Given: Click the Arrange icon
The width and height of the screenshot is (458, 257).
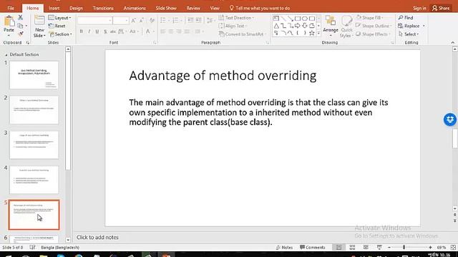Looking at the screenshot, I should pyautogui.click(x=331, y=21).
